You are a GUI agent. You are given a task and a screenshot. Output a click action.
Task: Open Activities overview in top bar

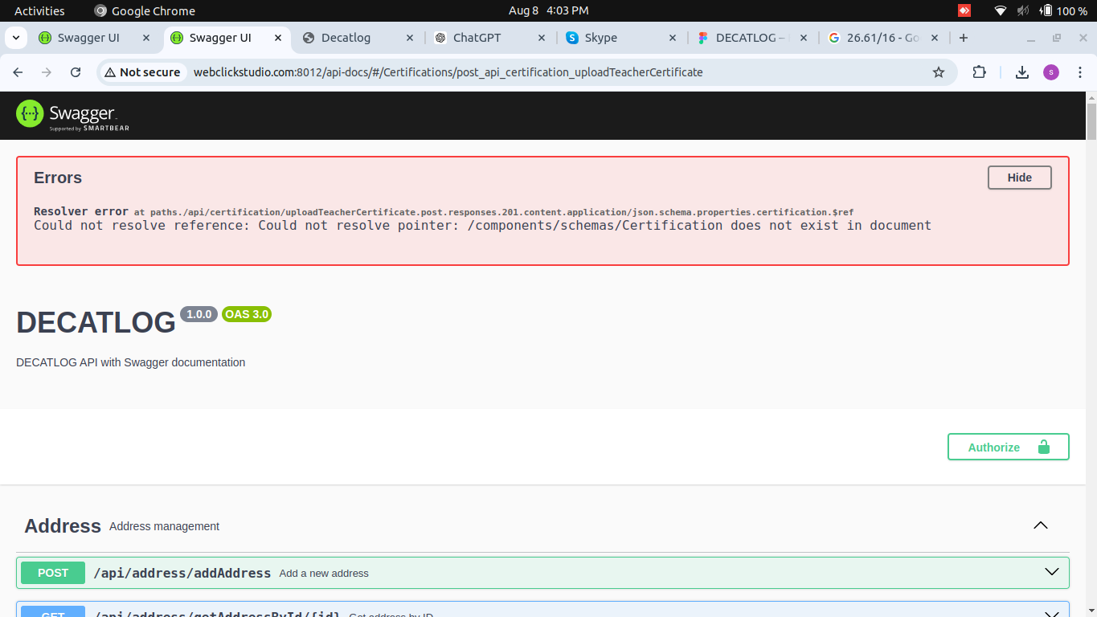pyautogui.click(x=39, y=10)
